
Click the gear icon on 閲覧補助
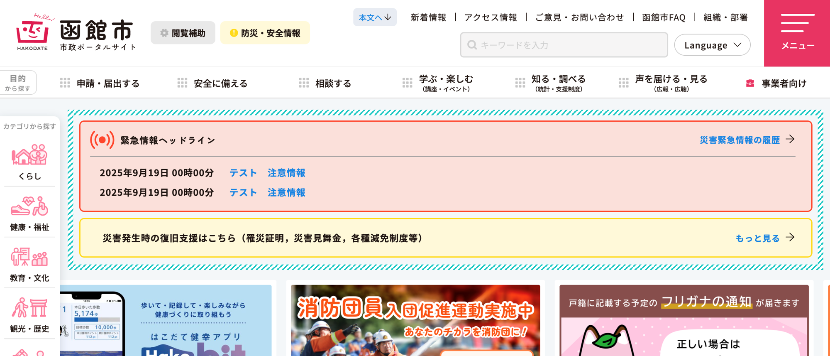[164, 33]
